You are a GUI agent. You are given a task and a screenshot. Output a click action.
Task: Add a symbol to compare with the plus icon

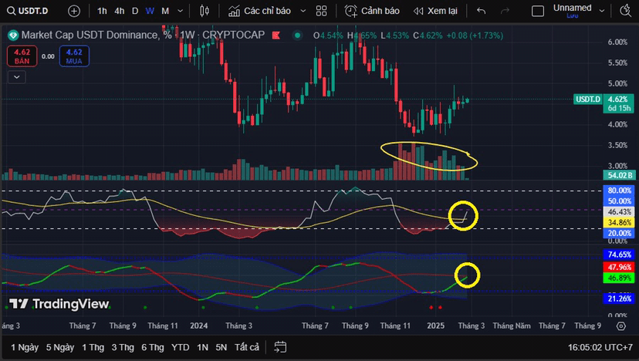(x=74, y=11)
